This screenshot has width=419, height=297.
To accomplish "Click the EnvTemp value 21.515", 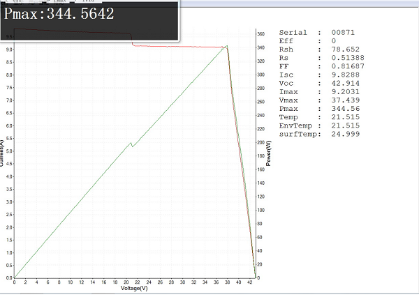I will tap(346, 125).
